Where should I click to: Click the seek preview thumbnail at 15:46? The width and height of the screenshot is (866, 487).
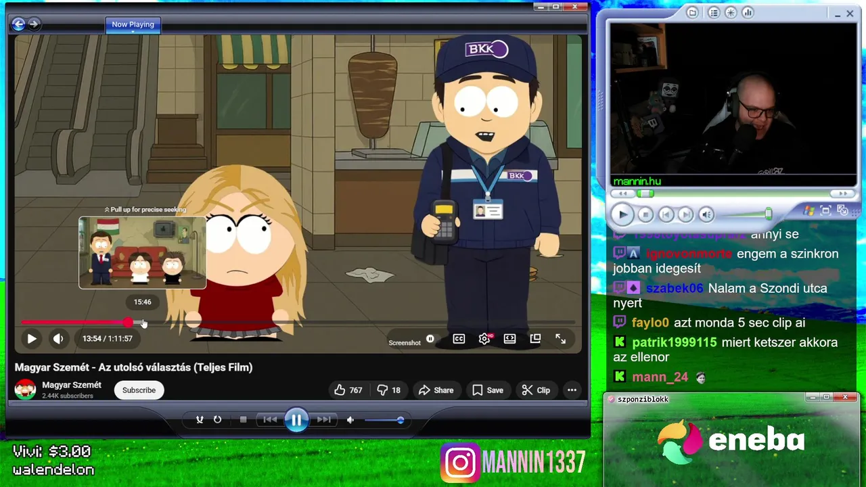(x=142, y=252)
